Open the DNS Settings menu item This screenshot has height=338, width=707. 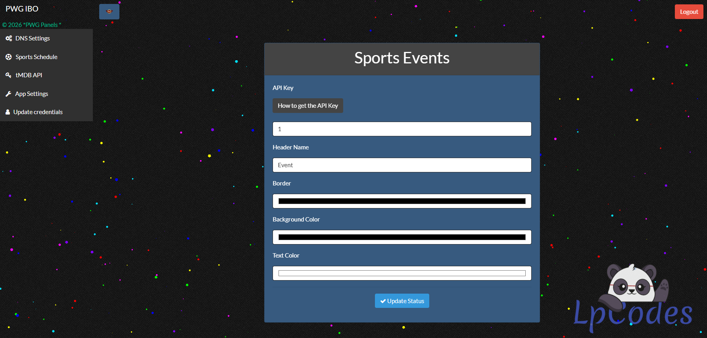click(x=33, y=38)
